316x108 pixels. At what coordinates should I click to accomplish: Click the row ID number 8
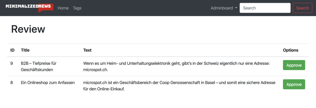(x=12, y=83)
